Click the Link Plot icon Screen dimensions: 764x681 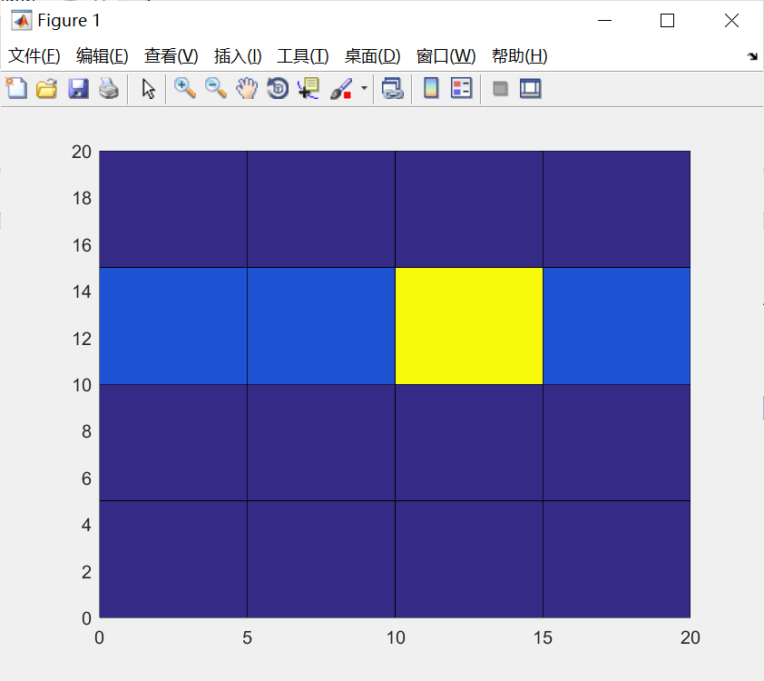[393, 89]
